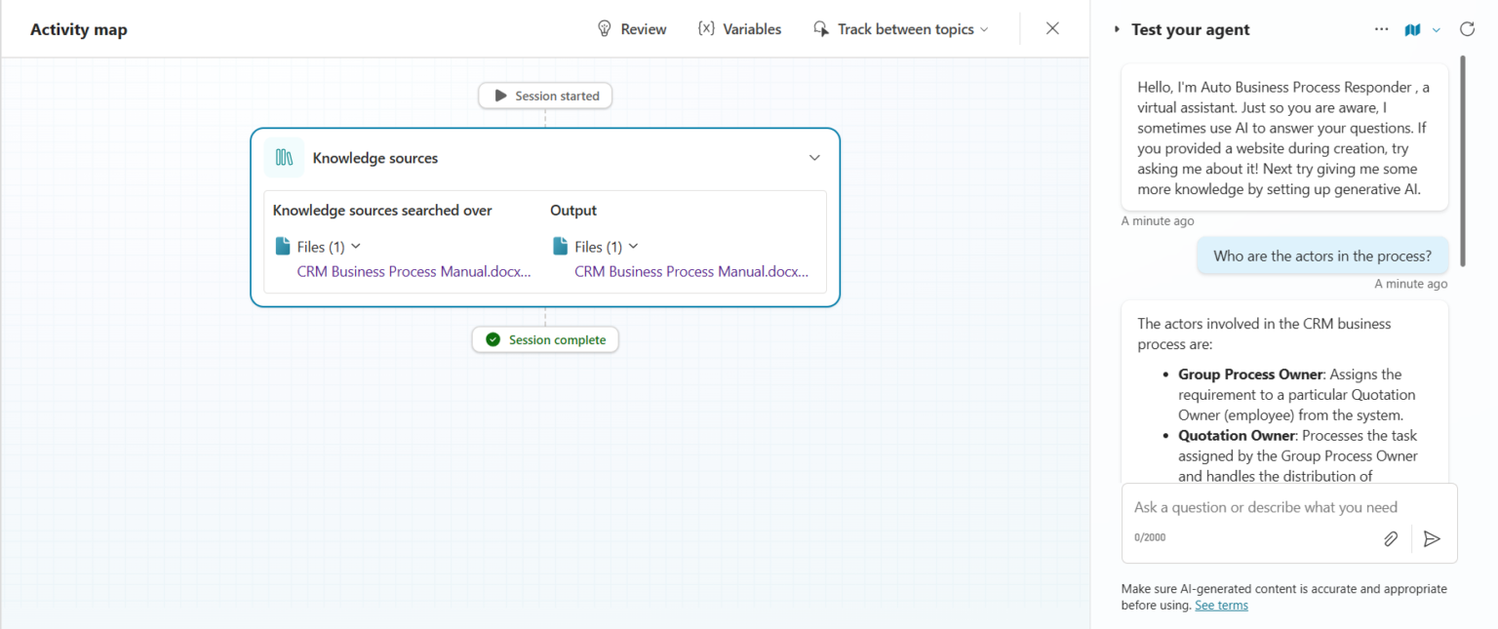Click the activity map icon in test panel

pyautogui.click(x=1412, y=29)
